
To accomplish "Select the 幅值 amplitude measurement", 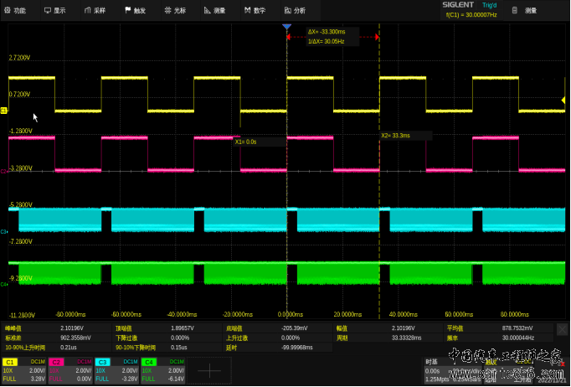I will click(x=388, y=328).
